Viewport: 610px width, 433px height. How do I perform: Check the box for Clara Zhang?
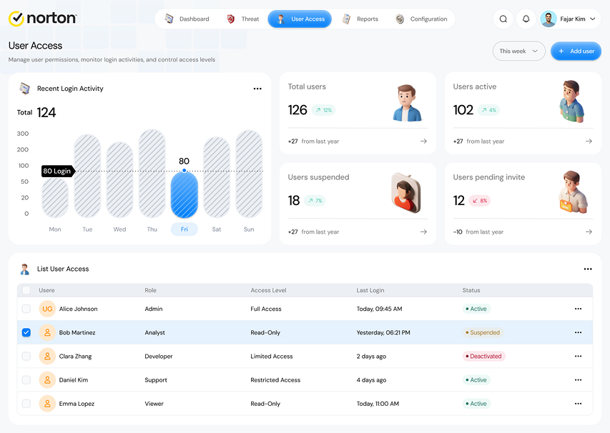(x=26, y=356)
